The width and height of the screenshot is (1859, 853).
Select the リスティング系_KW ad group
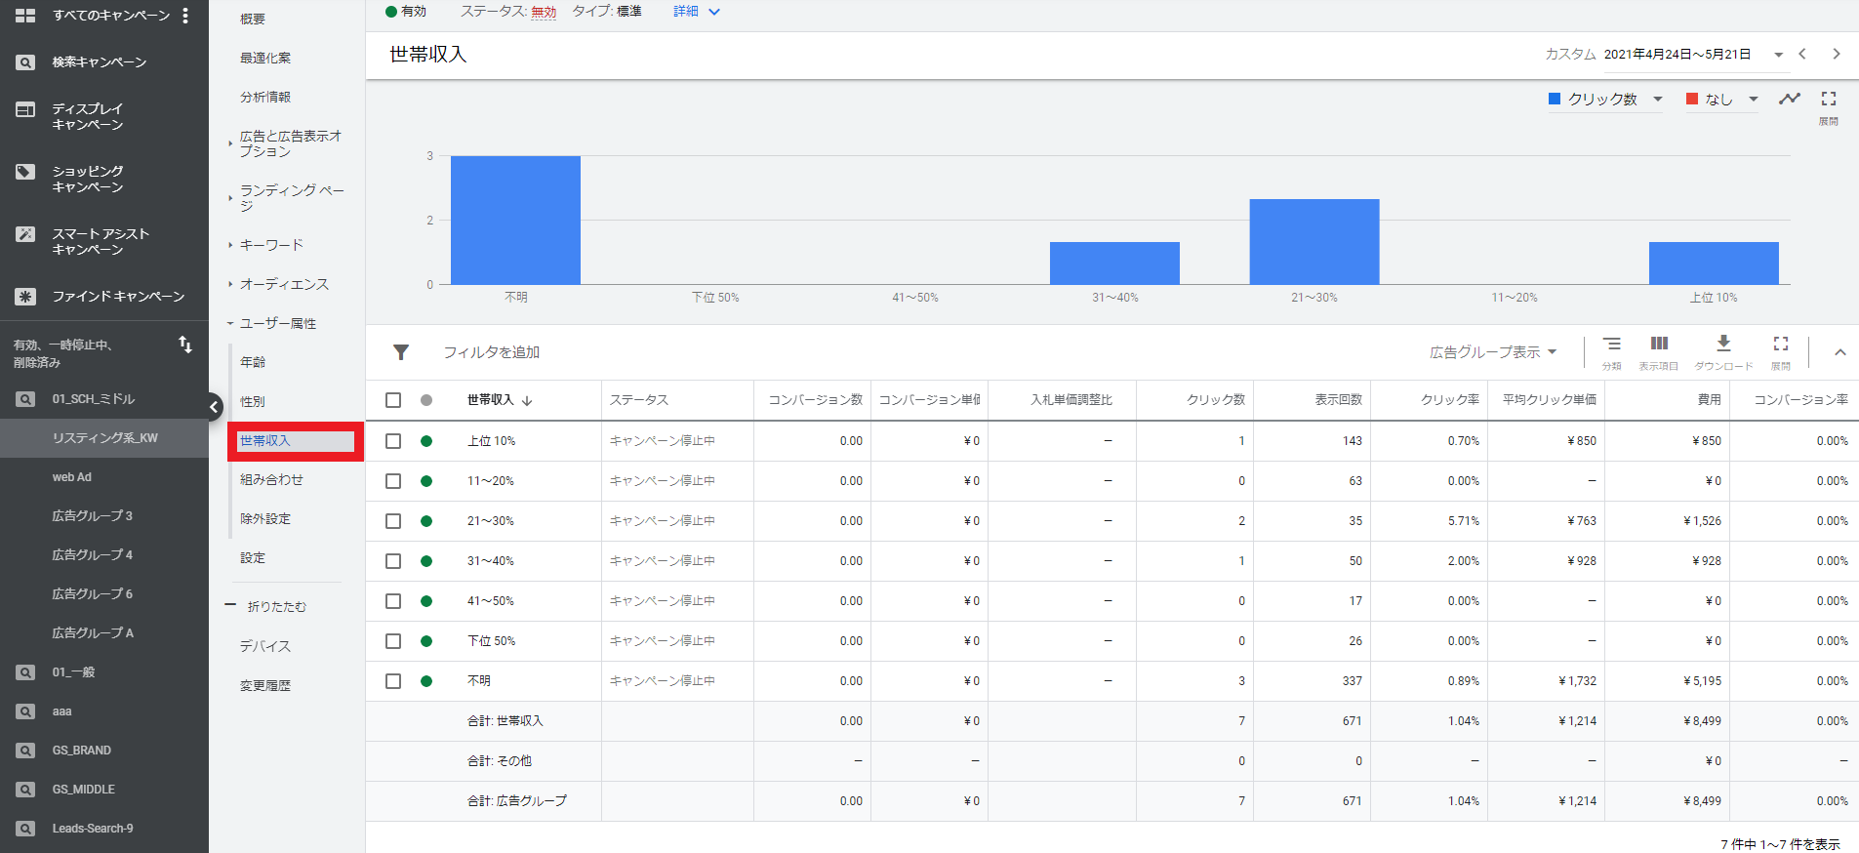click(x=104, y=438)
